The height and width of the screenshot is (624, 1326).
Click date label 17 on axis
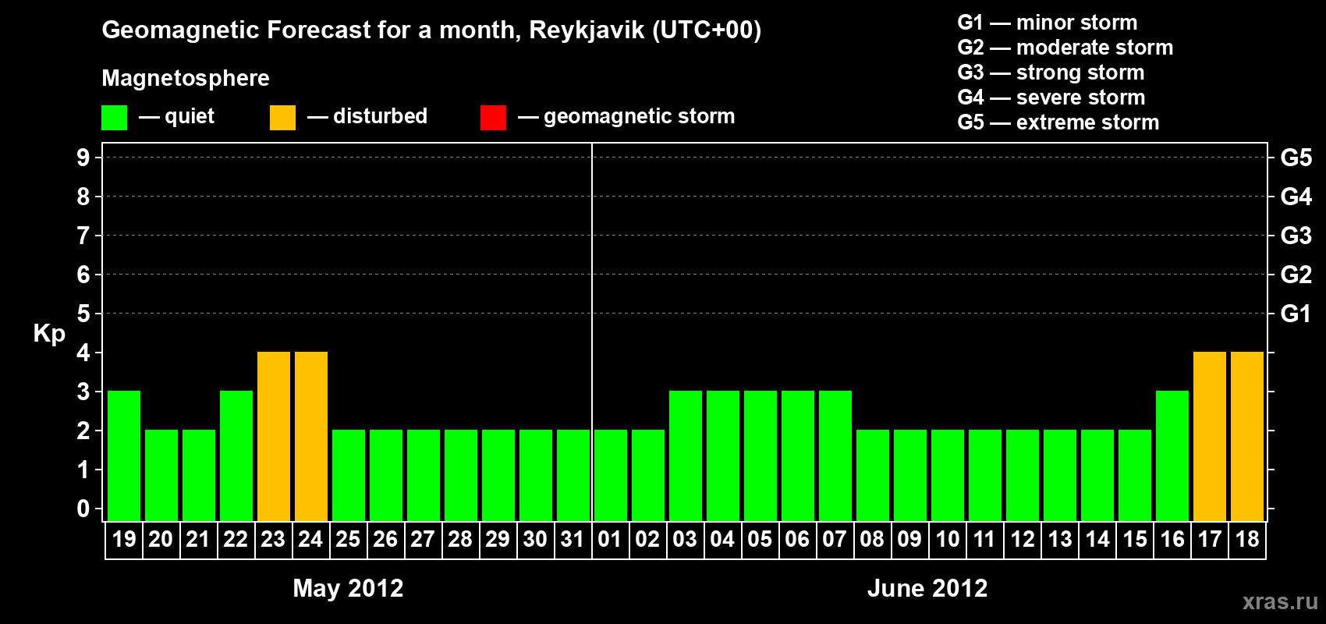coord(1210,540)
